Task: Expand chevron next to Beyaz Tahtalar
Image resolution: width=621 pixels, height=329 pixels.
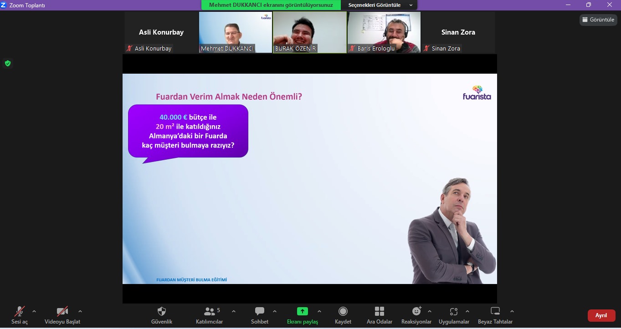Action: (x=512, y=311)
